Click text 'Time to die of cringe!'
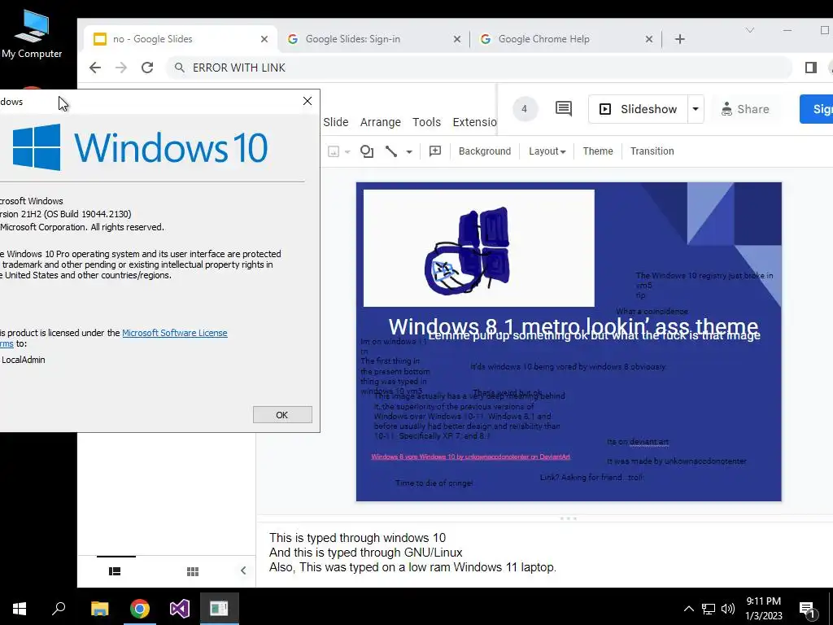The image size is (833, 625). pos(434,483)
